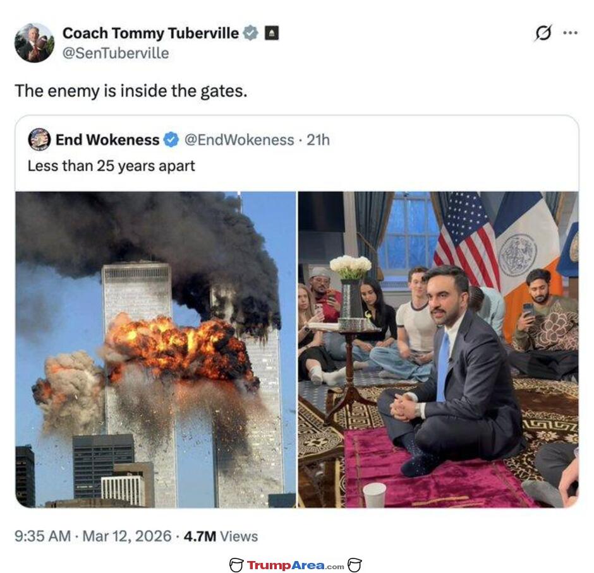Viewport: 594px width, 573px height.
Task: Click the TrumpArea.com watermark text
Action: (x=295, y=565)
